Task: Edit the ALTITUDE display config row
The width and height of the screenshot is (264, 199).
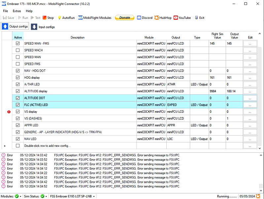Action: point(250,91)
